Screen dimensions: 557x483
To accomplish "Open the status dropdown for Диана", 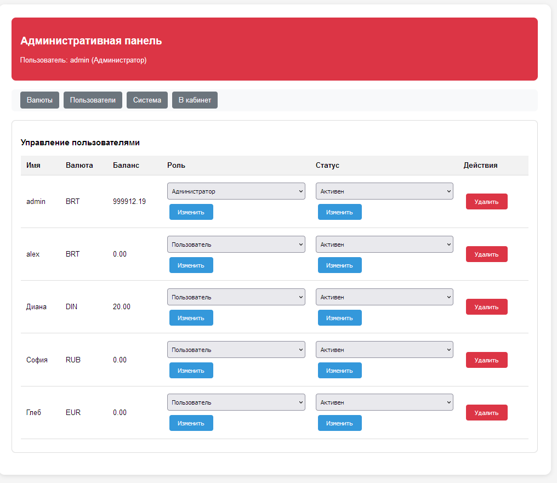I will click(x=384, y=297).
